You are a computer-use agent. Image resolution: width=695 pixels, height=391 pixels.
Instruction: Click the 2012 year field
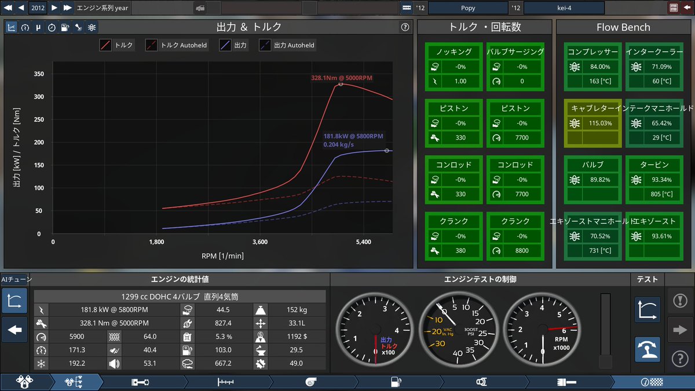pyautogui.click(x=38, y=8)
